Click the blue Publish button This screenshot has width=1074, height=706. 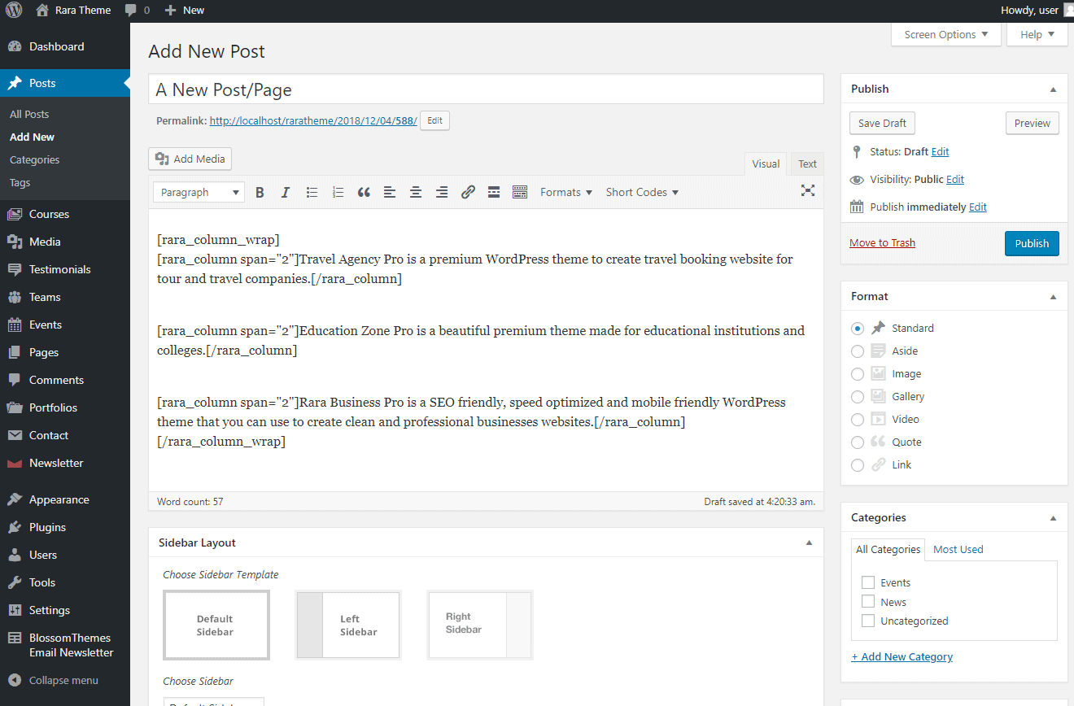pyautogui.click(x=1031, y=243)
